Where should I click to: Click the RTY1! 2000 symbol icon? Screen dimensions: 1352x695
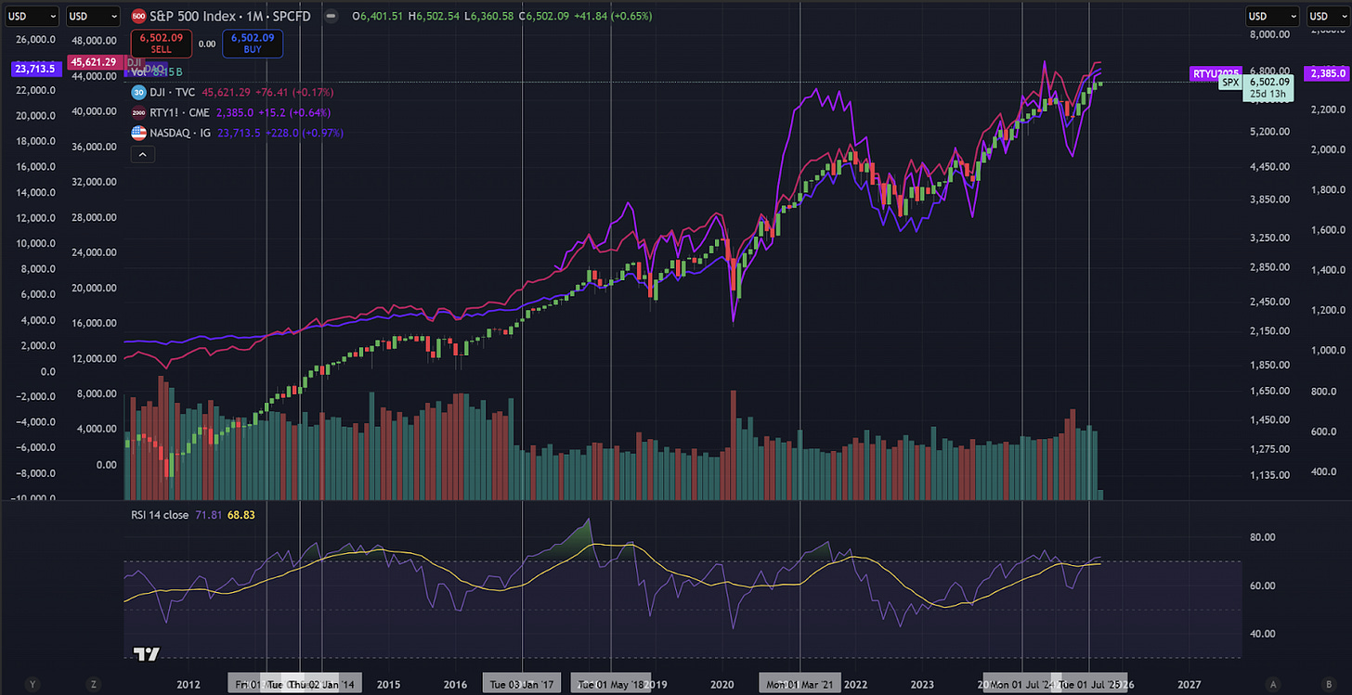click(138, 112)
